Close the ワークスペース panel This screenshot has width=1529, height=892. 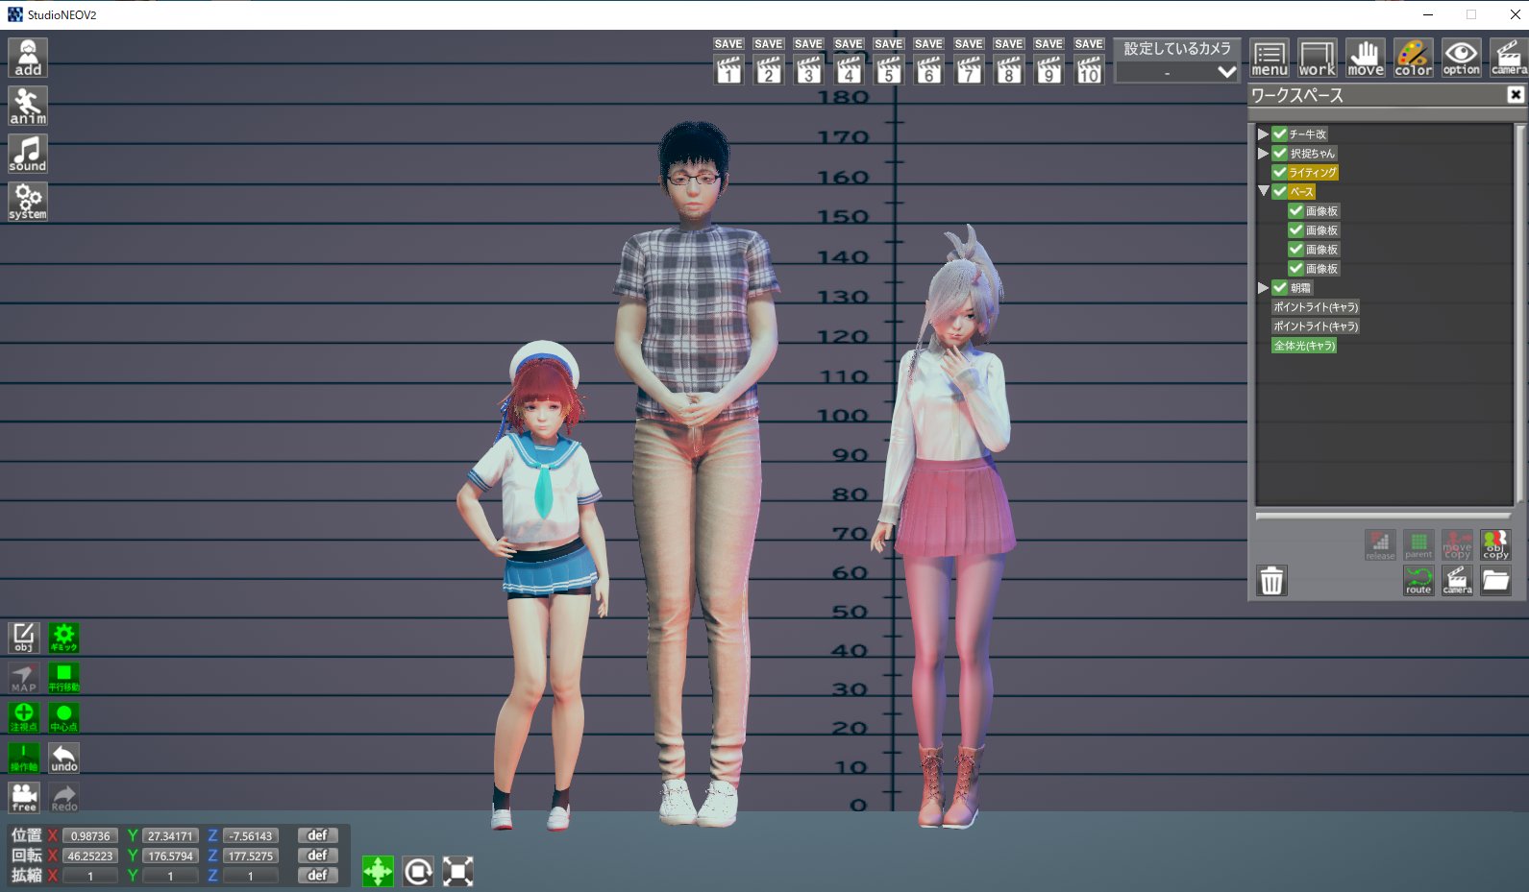click(1516, 94)
